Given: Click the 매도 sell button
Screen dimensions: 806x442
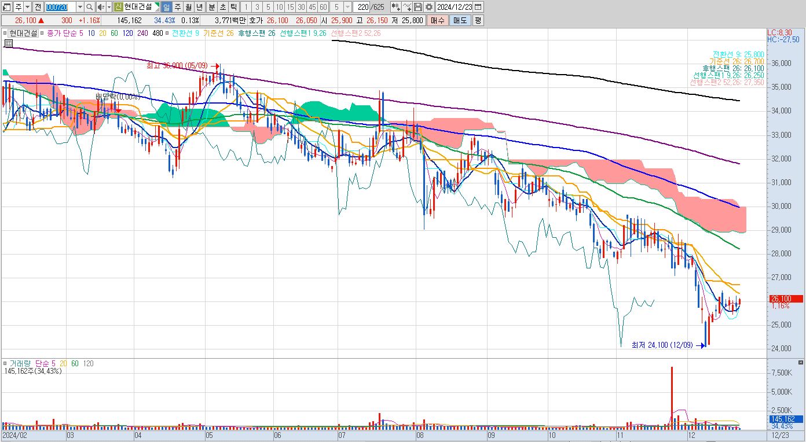Looking at the screenshot, I should click(460, 20).
